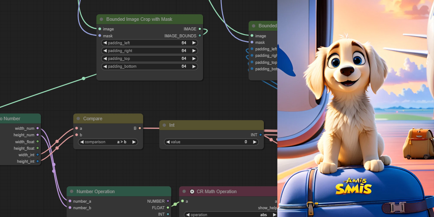Decrease padding_left value with left arrow
Viewport: 434px width, 217px height.
[105, 43]
